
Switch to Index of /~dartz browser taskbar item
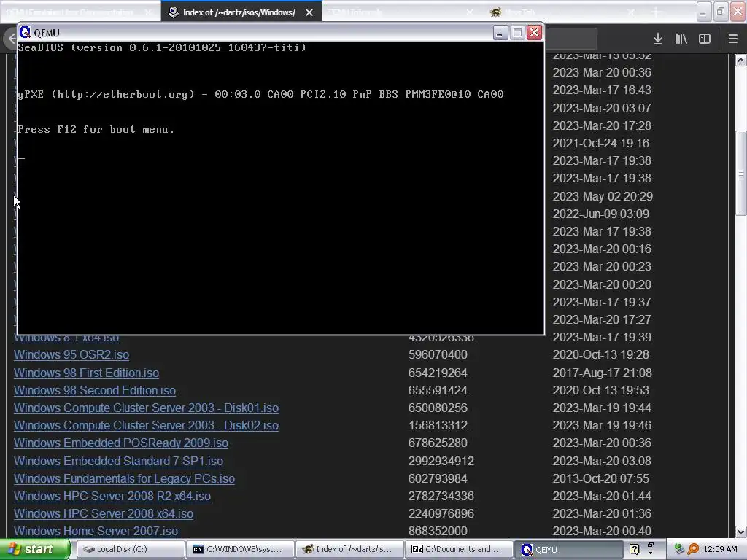pyautogui.click(x=349, y=550)
